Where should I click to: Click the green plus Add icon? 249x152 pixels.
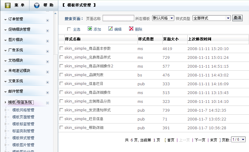click(90, 29)
